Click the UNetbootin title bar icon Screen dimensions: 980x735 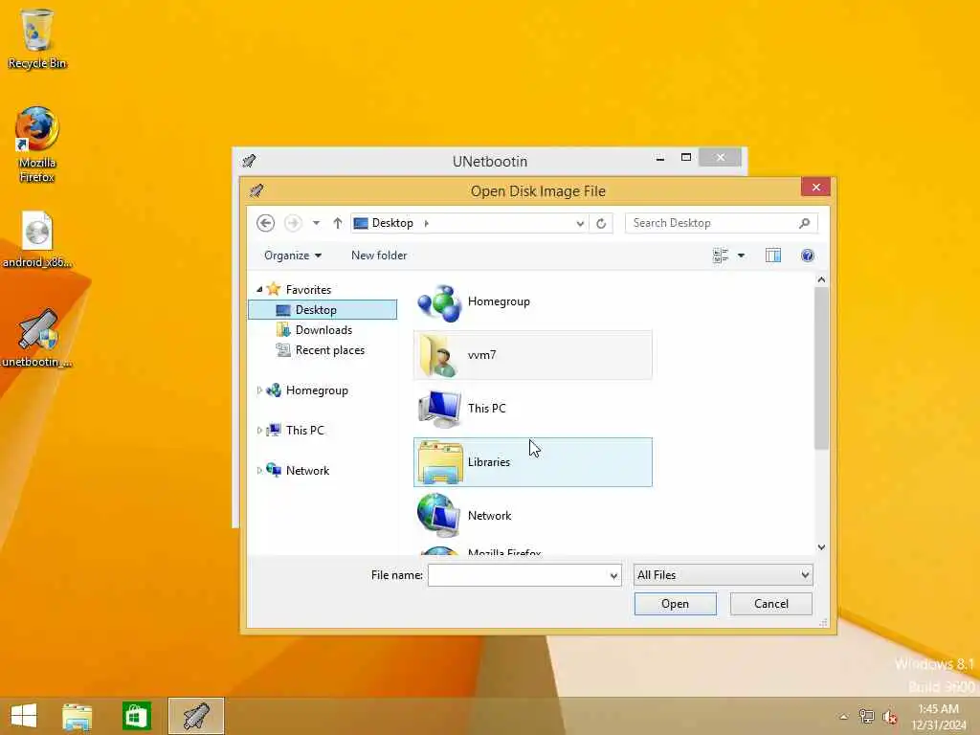[x=249, y=161]
